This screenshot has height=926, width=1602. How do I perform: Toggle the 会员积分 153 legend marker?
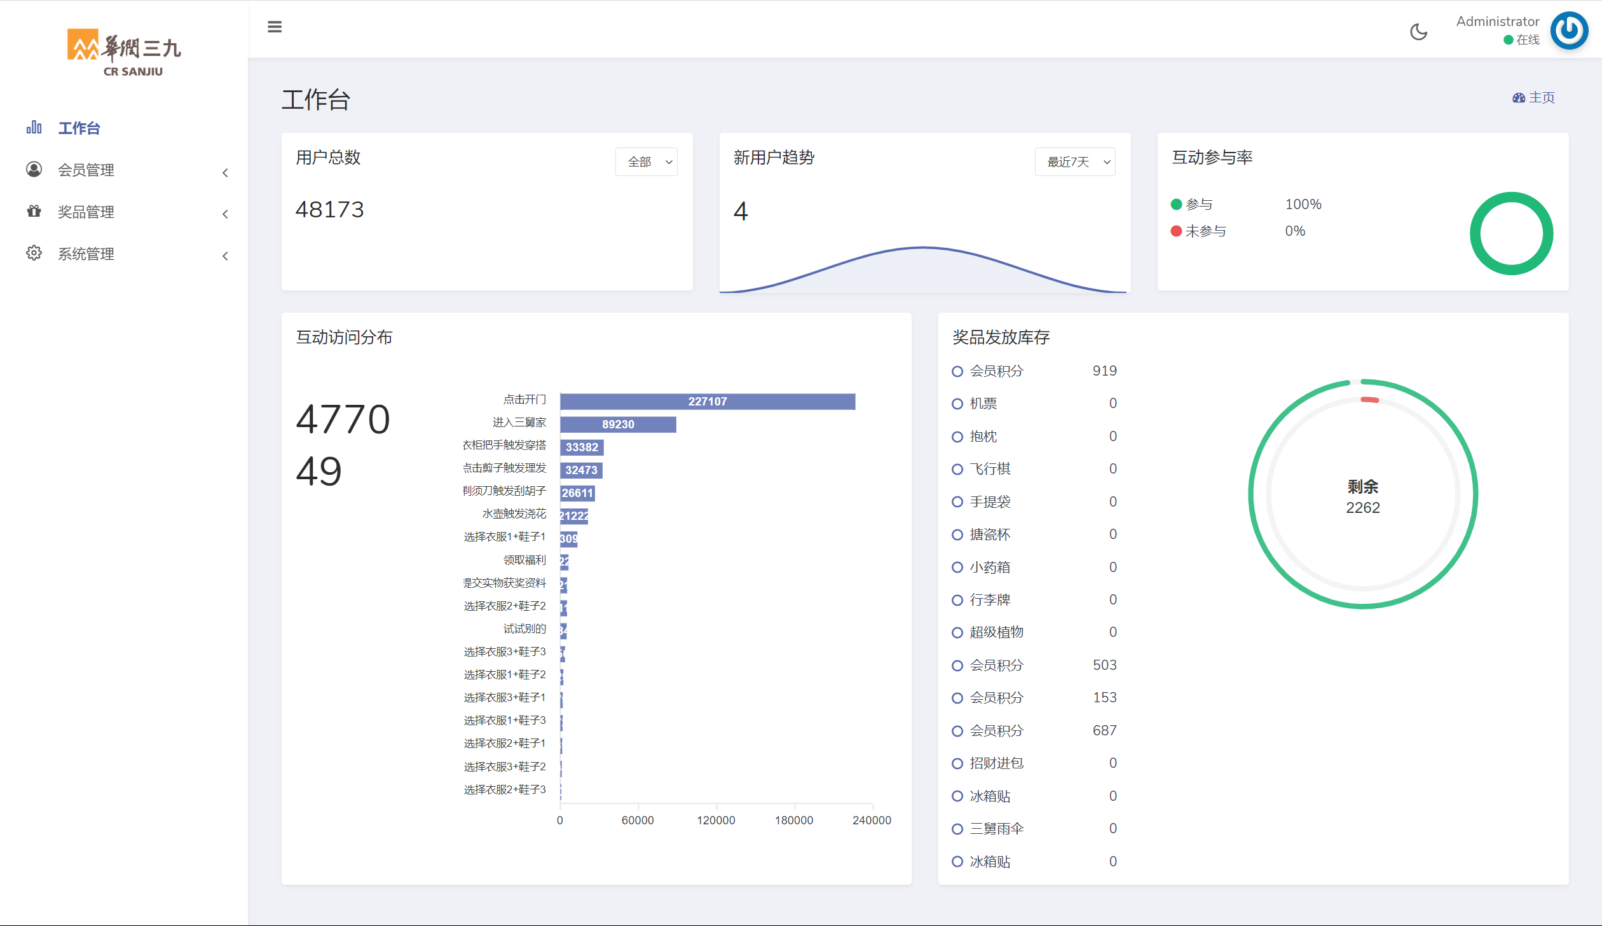(x=957, y=698)
